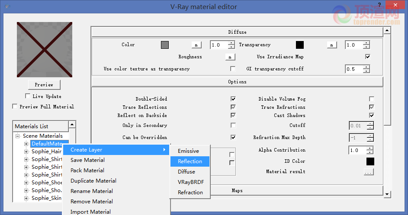Decrease Transparency multiplier with down arrow
The height and width of the screenshot is (215, 408).
click(x=366, y=47)
